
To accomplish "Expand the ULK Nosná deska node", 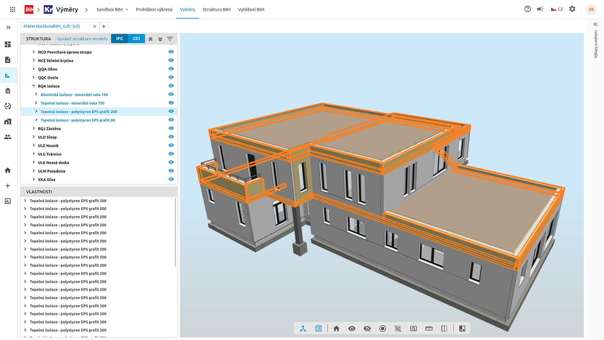I will coord(34,162).
